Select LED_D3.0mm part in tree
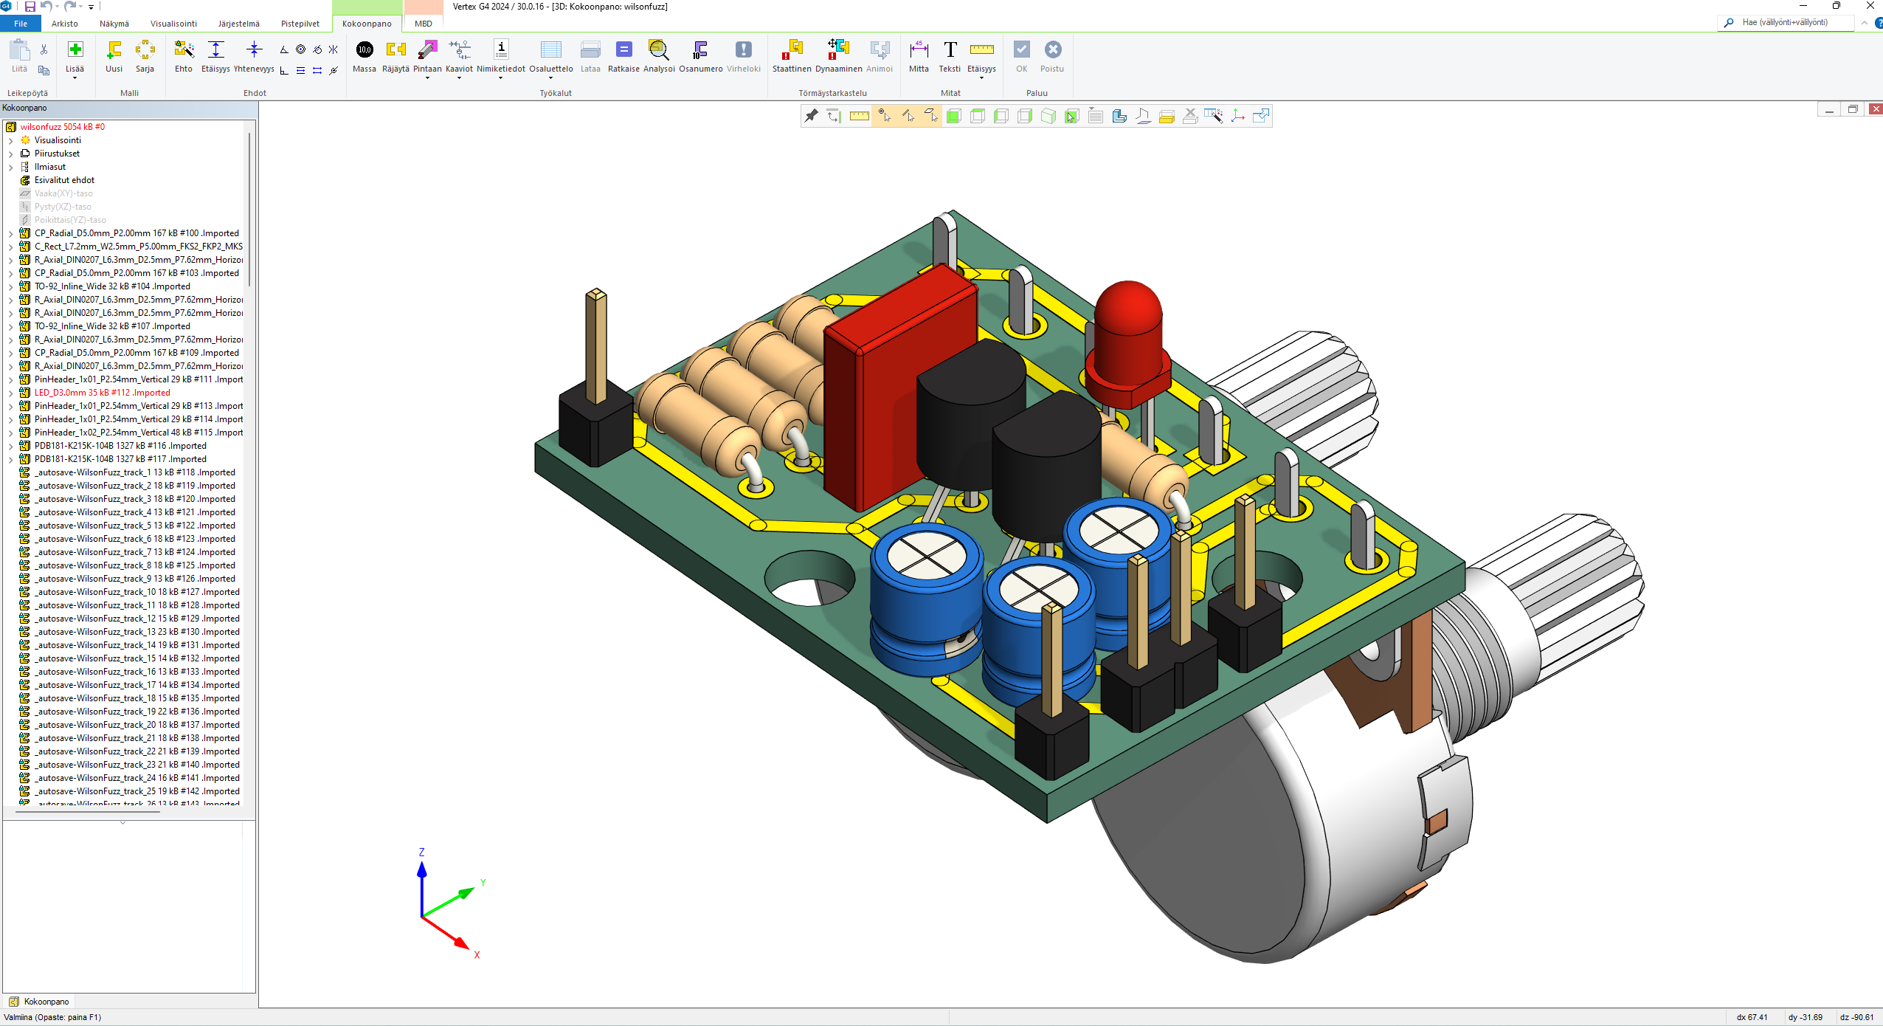The width and height of the screenshot is (1883, 1026). [x=102, y=393]
